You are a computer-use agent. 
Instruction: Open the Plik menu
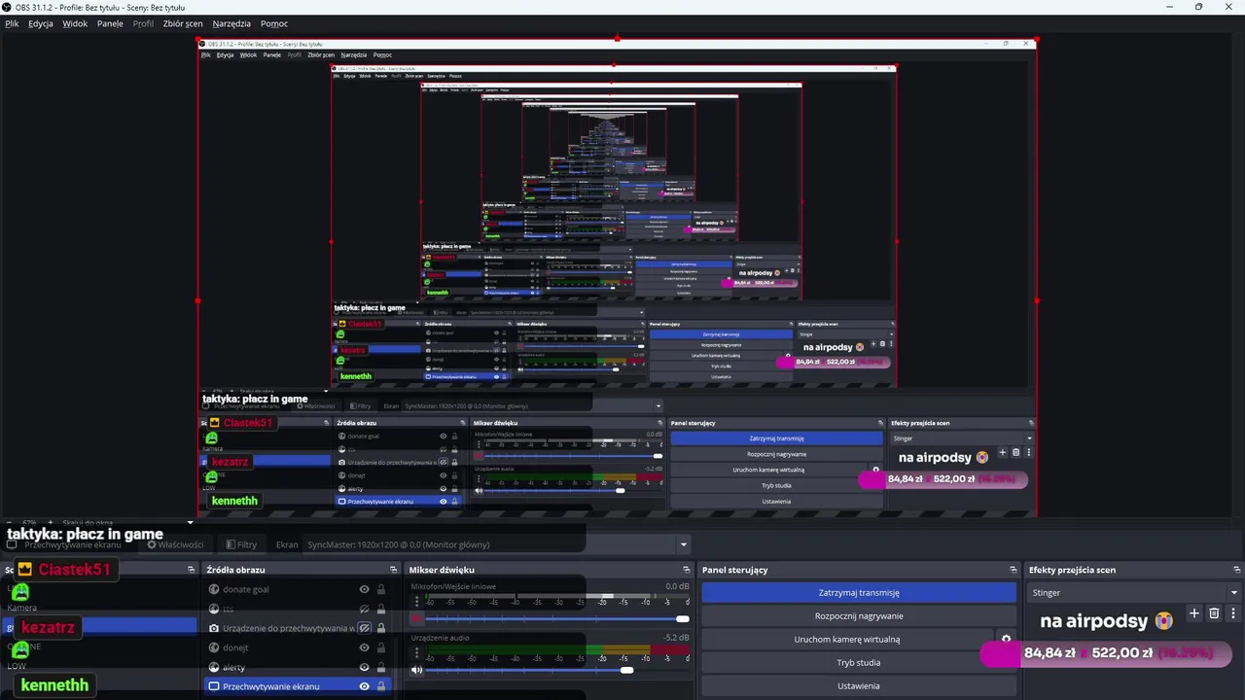pyautogui.click(x=12, y=23)
